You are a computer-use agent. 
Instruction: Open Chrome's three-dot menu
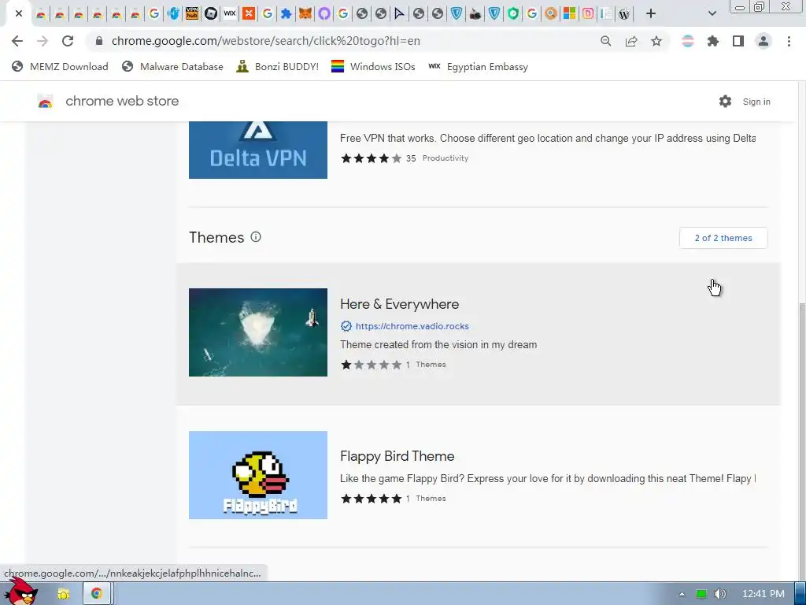(x=789, y=41)
